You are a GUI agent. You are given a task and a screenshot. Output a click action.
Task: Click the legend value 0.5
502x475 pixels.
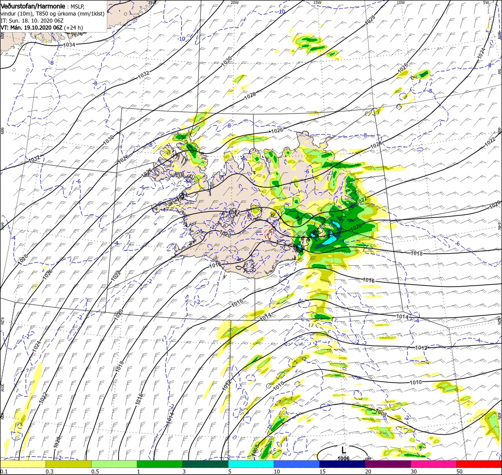coord(95,471)
